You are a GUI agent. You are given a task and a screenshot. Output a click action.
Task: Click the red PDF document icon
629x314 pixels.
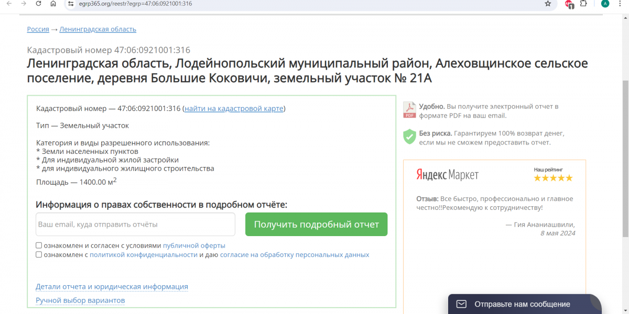(409, 110)
